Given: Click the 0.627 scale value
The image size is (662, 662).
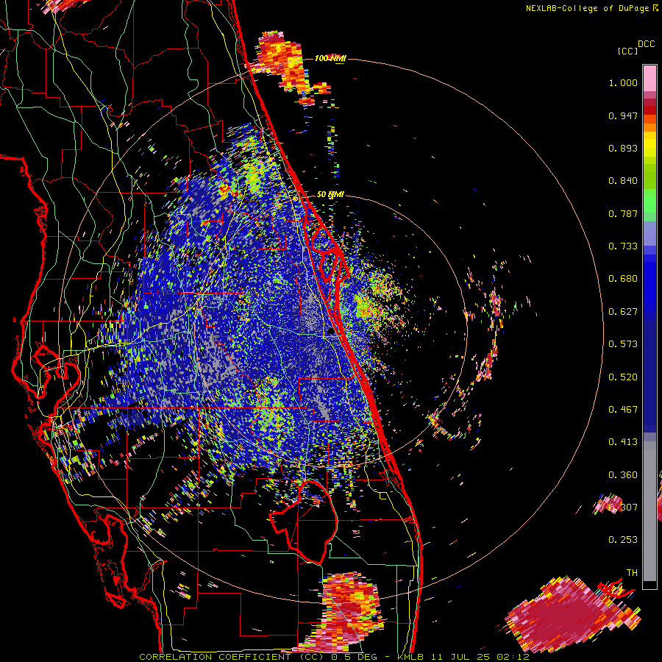Looking at the screenshot, I should pyautogui.click(x=623, y=312).
